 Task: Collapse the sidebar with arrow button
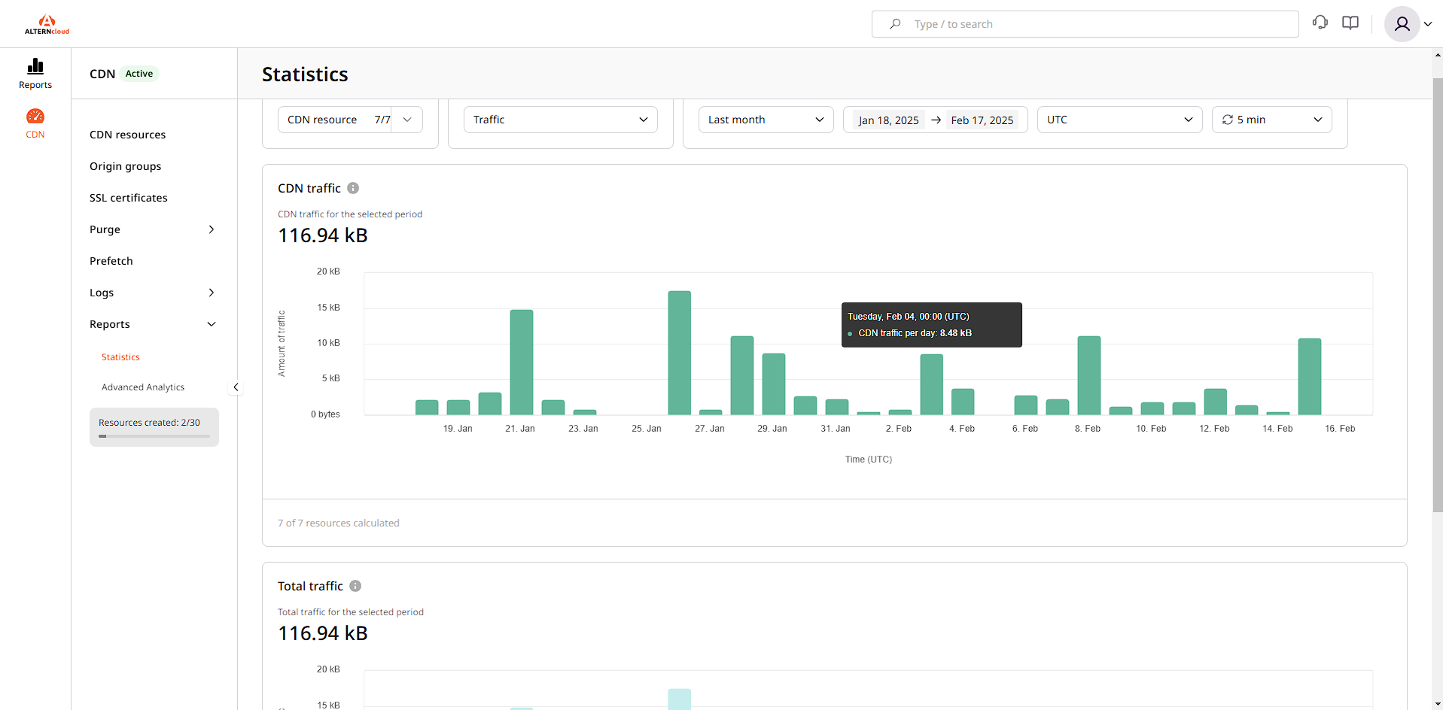pos(236,387)
